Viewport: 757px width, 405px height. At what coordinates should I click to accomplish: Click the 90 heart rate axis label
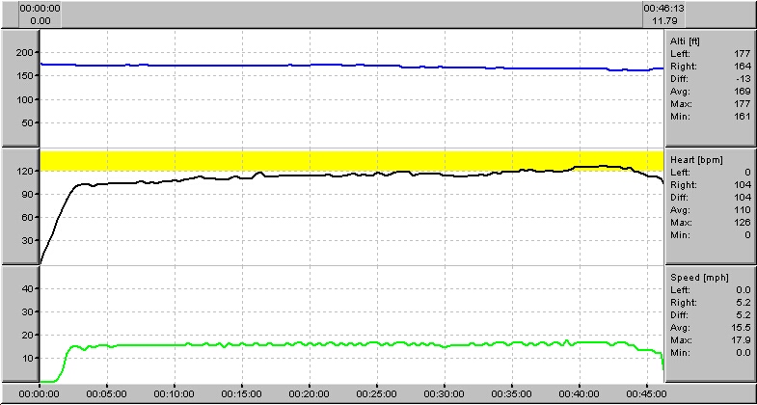(x=27, y=194)
